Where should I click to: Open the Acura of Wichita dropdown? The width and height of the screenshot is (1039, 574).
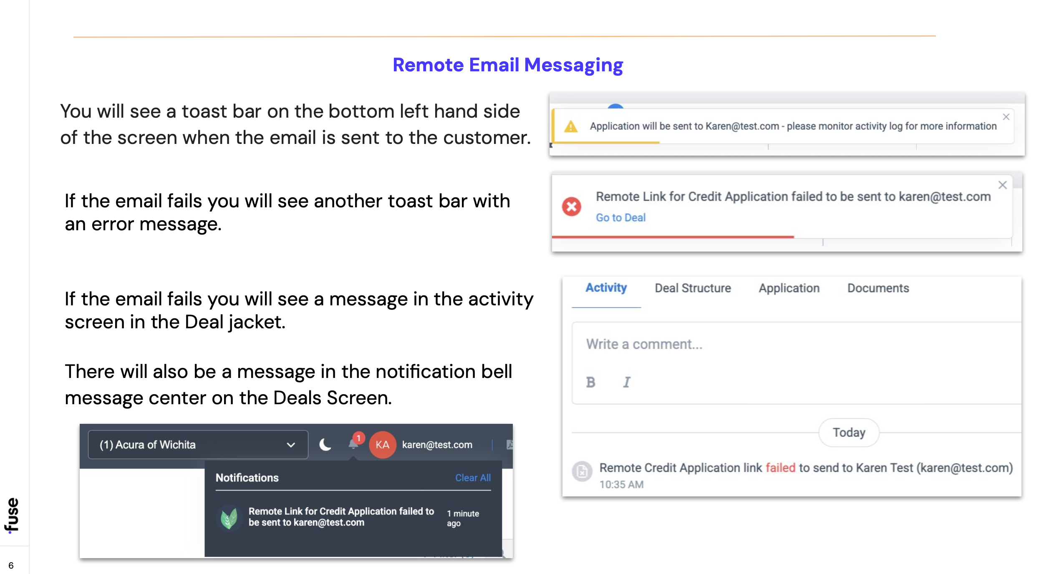click(198, 445)
